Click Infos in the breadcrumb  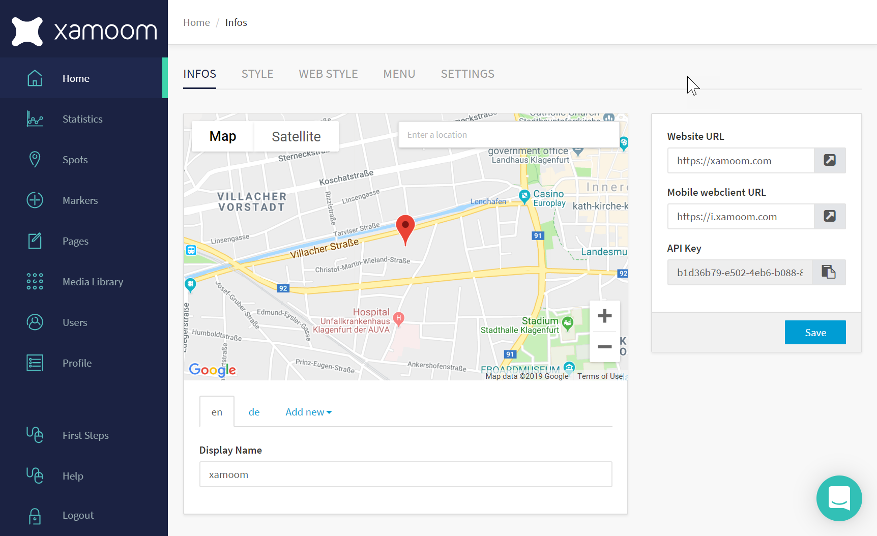coord(236,22)
